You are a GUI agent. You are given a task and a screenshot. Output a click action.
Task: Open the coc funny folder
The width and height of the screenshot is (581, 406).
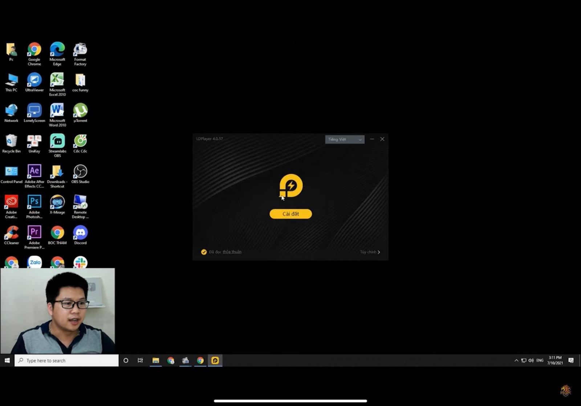pyautogui.click(x=80, y=82)
